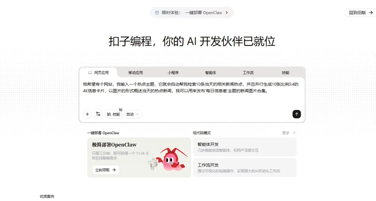This screenshot has width=376, height=201.
Task: Click the 低代码模式 section heading
Action: [x=202, y=133]
